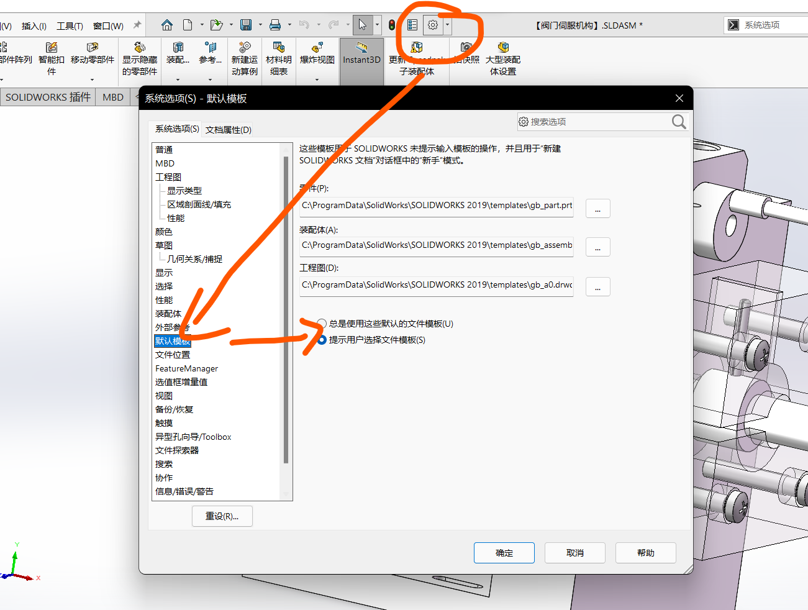Click the Large Assembly Settings (大型装配体设置) icon

point(503,58)
